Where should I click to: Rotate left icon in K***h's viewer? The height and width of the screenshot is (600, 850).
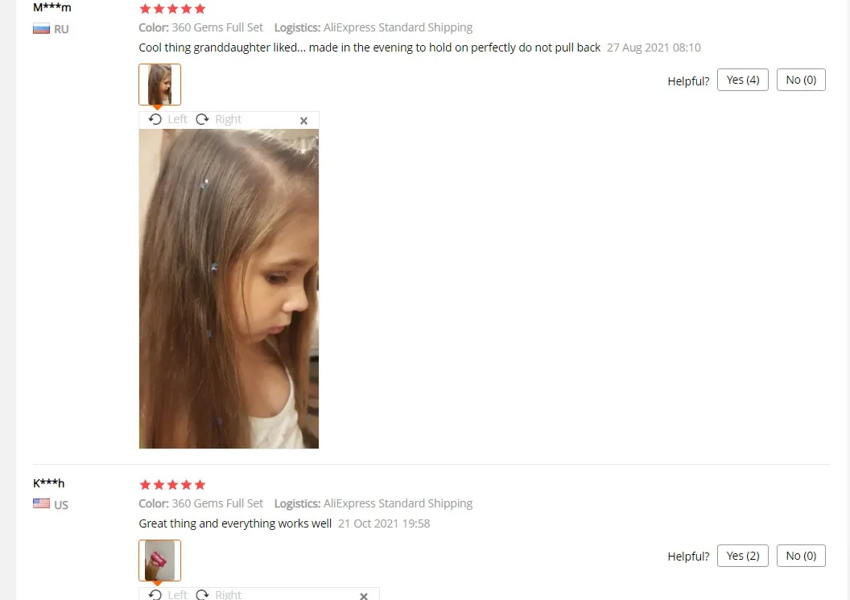coord(155,594)
